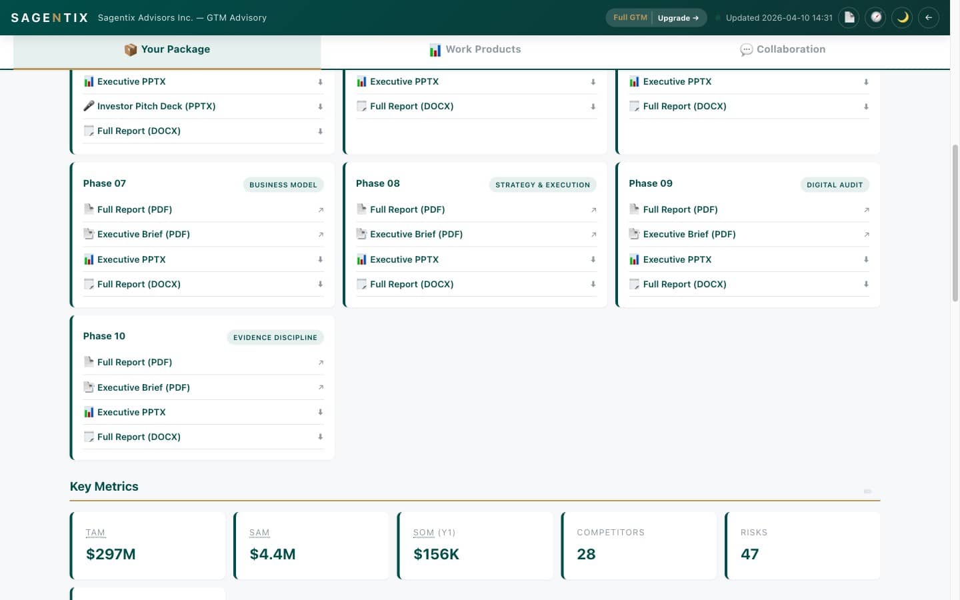Click the SOM (Y1) $156K metric

(475, 545)
